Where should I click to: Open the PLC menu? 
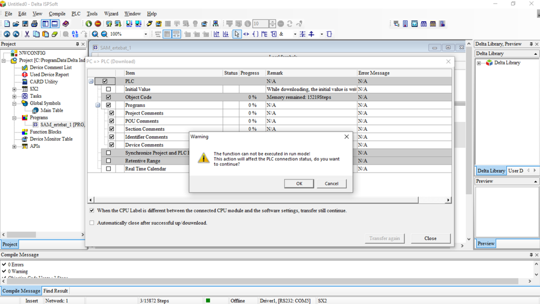(76, 14)
